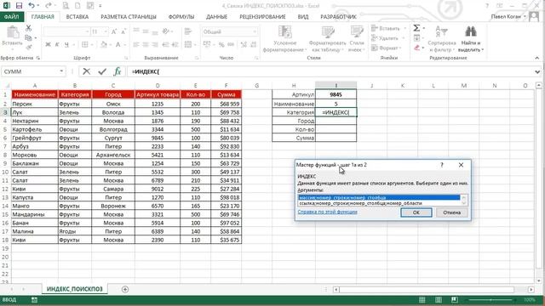The width and height of the screenshot is (545, 306).
Task: Toggle Underline (Ч) formatting
Action: pos(66,44)
